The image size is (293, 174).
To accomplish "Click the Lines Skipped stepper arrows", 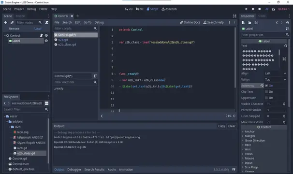I will pos(284,116).
